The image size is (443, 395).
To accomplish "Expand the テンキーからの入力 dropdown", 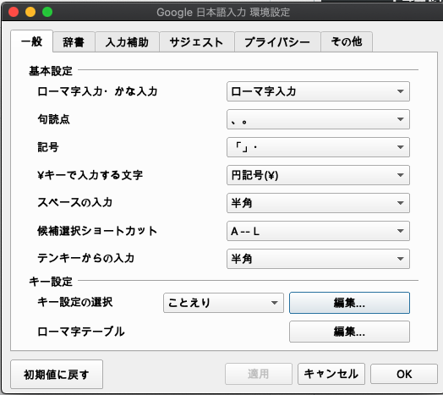I will click(x=318, y=259).
